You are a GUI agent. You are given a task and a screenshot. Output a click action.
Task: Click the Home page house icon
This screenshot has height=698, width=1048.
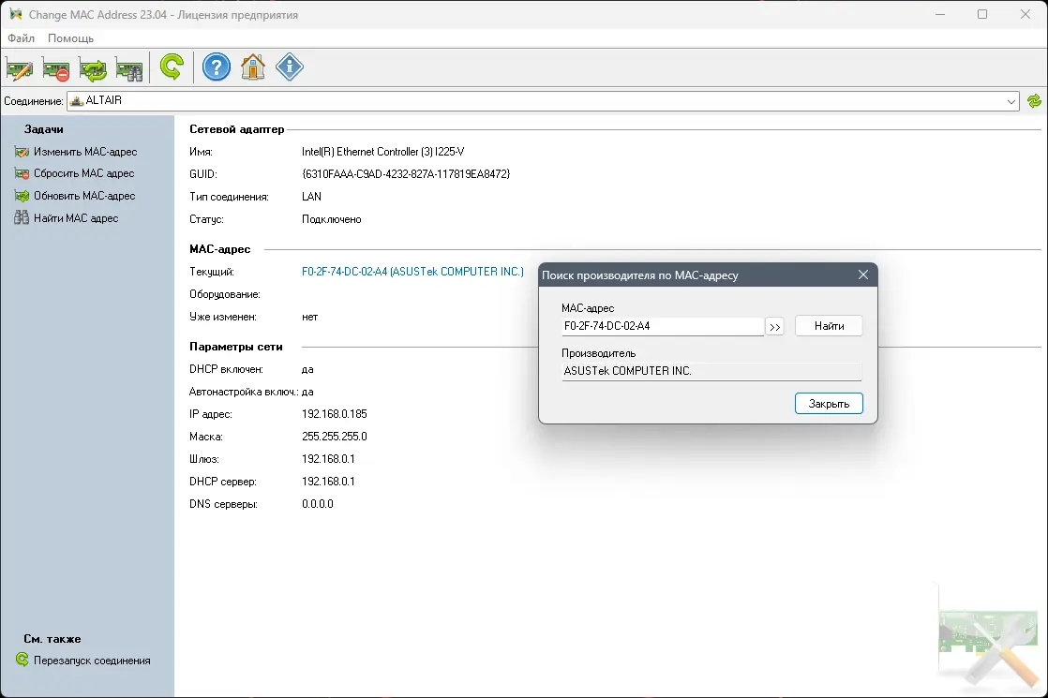point(253,67)
